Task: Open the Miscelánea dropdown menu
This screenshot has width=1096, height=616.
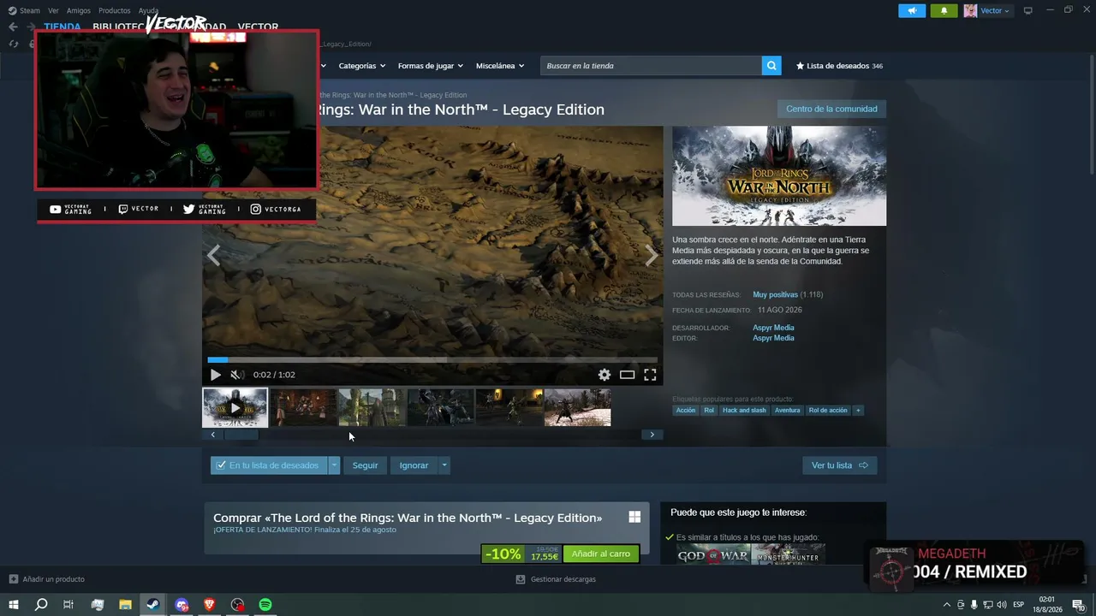Action: coord(500,66)
